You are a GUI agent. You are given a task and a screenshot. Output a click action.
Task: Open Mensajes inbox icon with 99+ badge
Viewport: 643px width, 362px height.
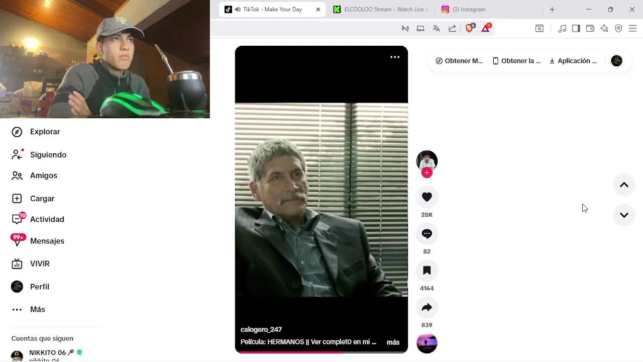(x=18, y=240)
